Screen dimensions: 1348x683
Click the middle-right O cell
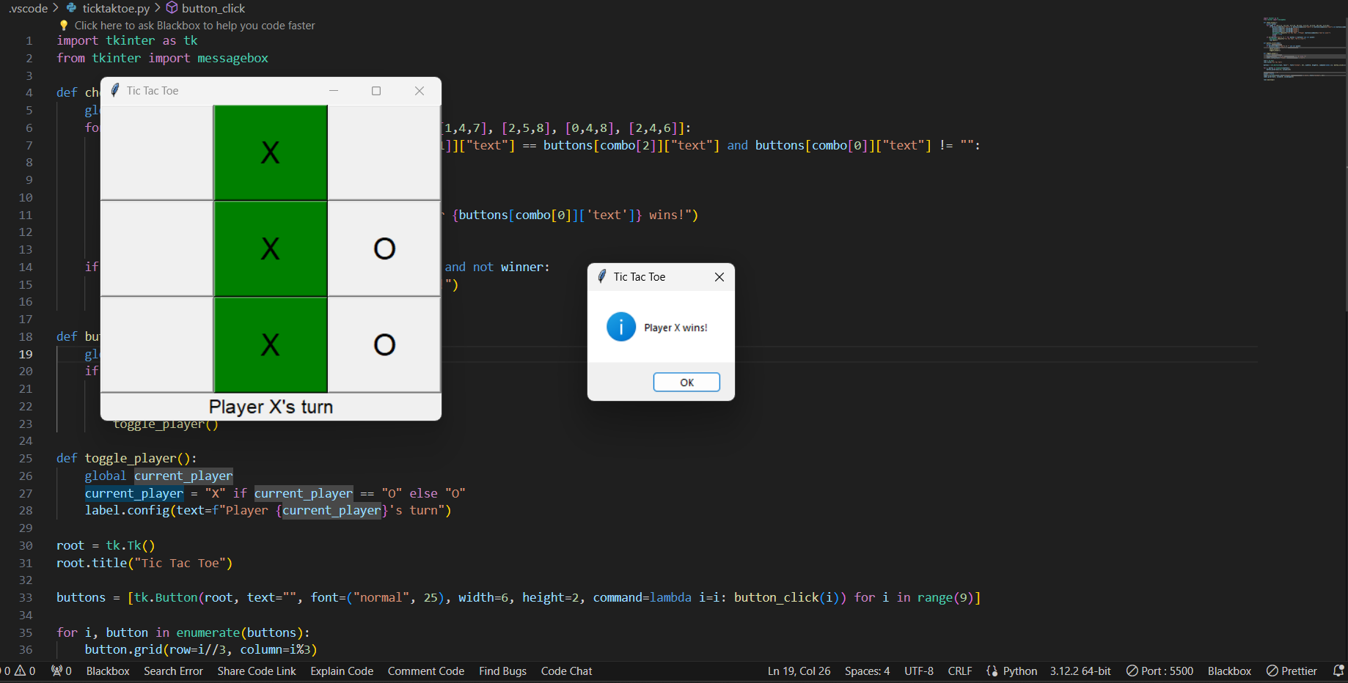click(384, 248)
